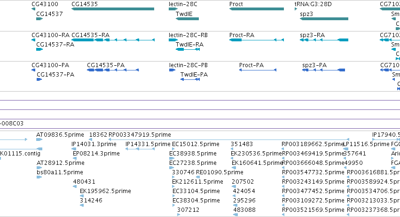
Task: Select the 424054 feature
Action: [235, 196]
